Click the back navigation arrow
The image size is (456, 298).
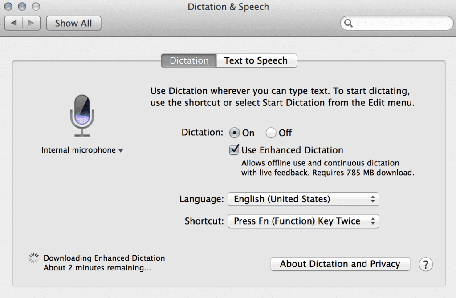click(14, 23)
